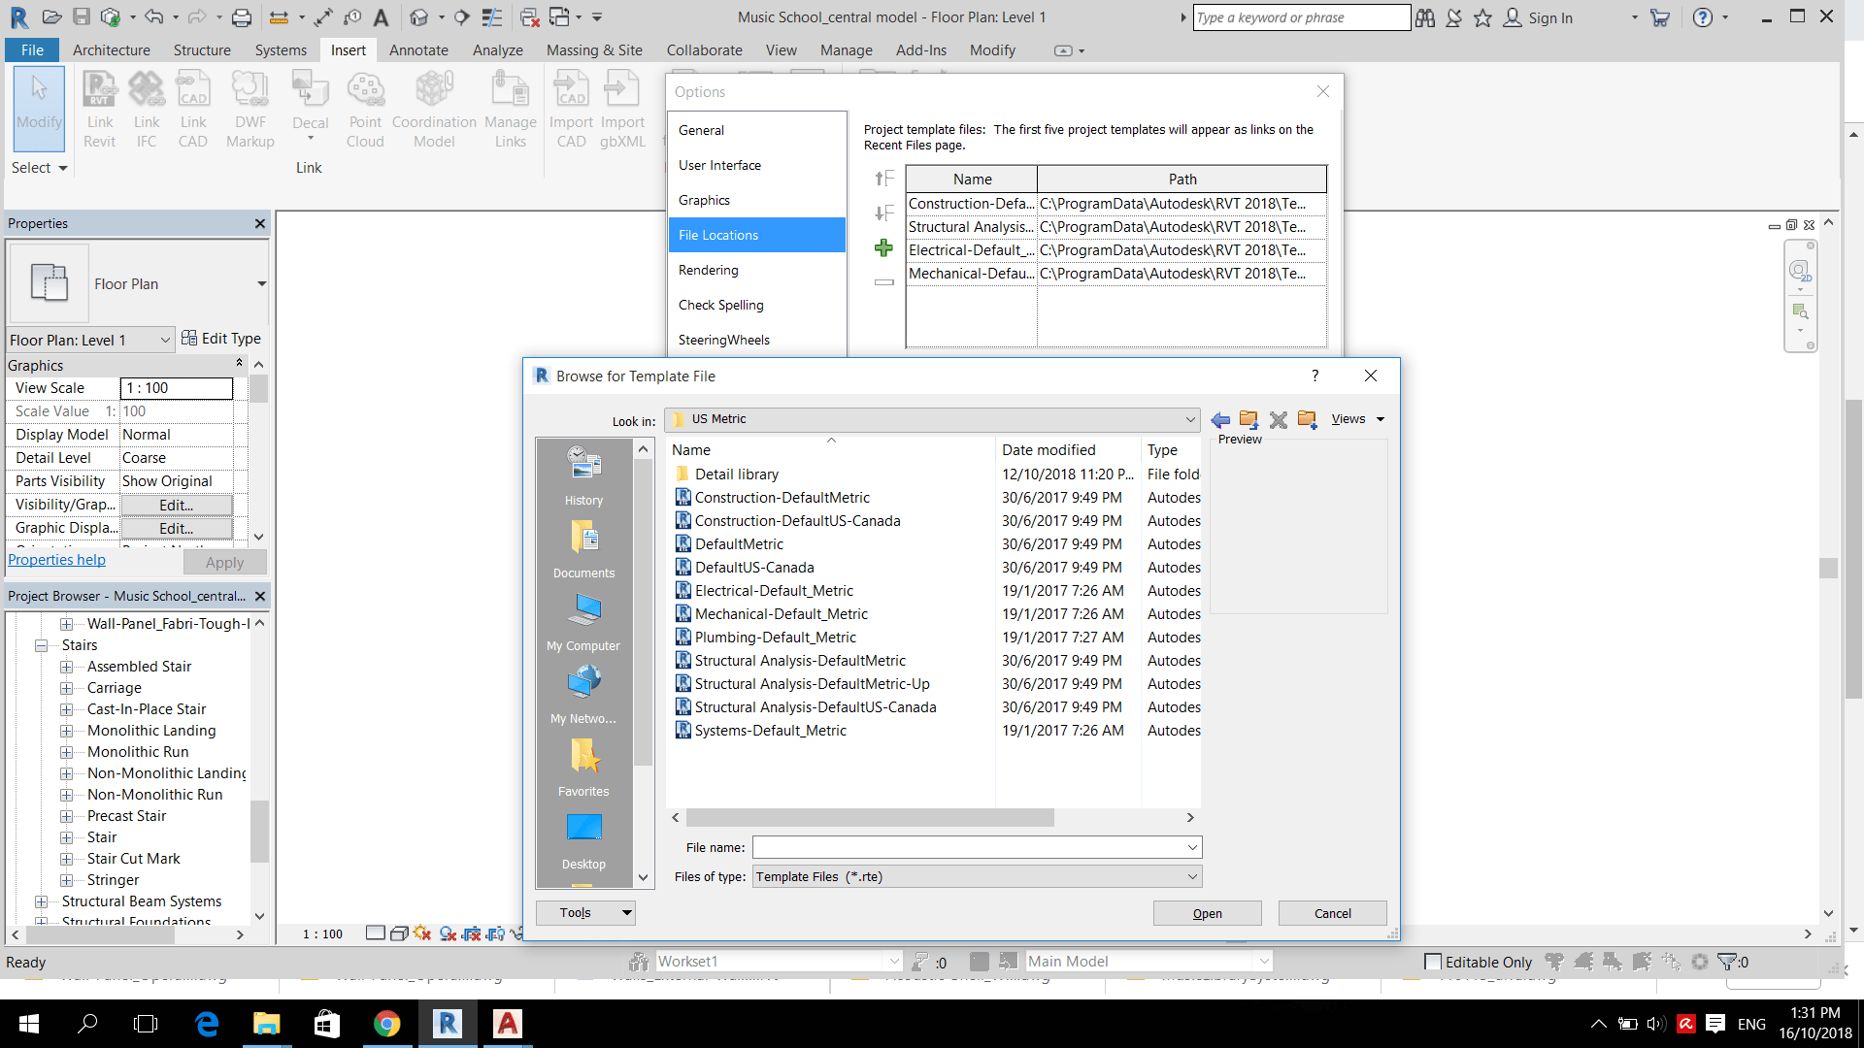1864x1048 pixels.
Task: Click the create new folder icon
Action: pyautogui.click(x=1307, y=419)
